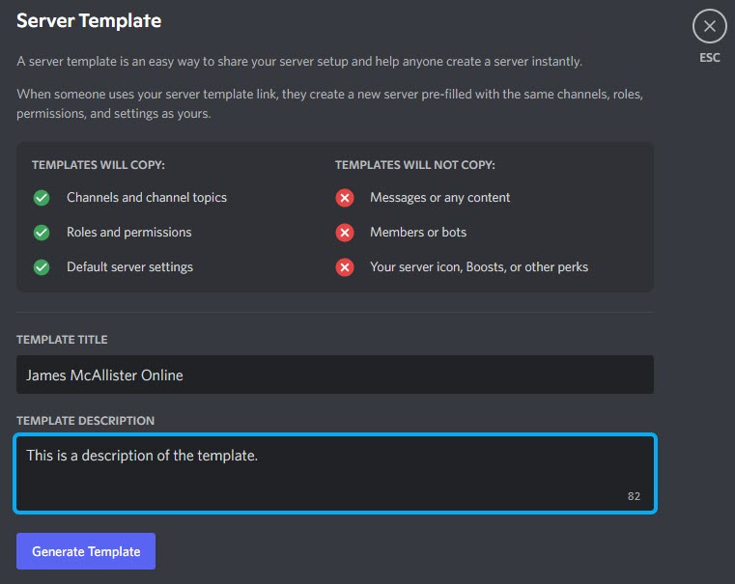Click the TEMPLATES WILL COPY heading
735x584 pixels.
pos(99,165)
